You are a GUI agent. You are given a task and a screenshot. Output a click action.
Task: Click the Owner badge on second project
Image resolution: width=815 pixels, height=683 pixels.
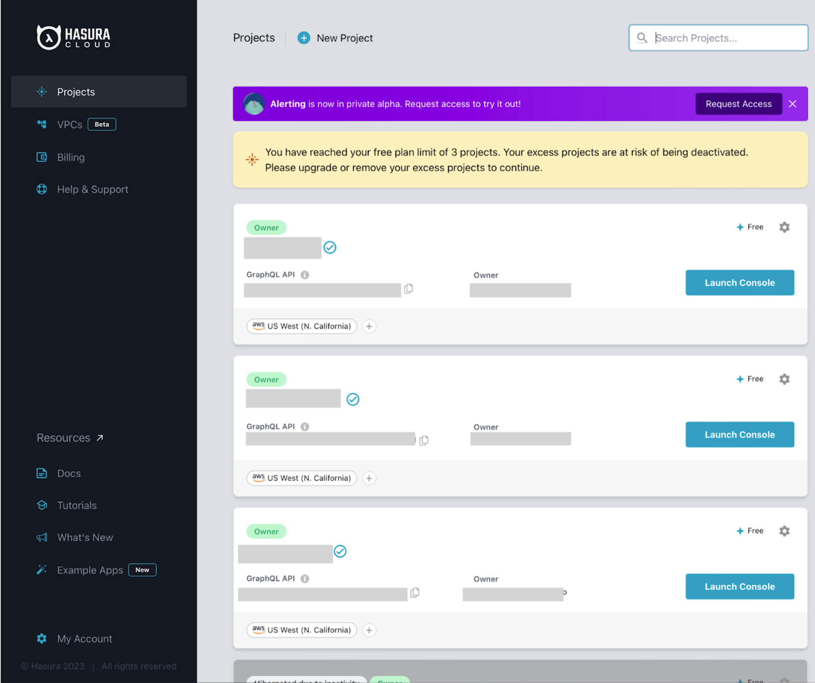[x=266, y=379]
